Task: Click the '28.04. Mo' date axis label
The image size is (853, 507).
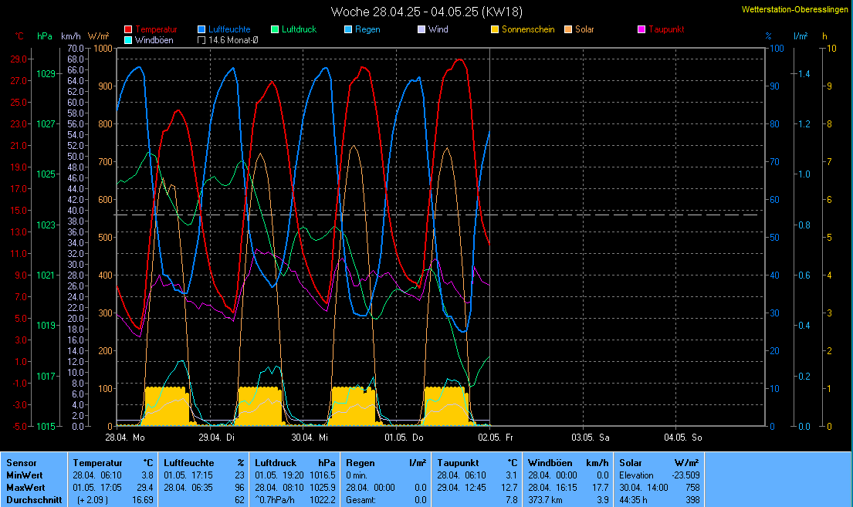Action: [x=125, y=438]
